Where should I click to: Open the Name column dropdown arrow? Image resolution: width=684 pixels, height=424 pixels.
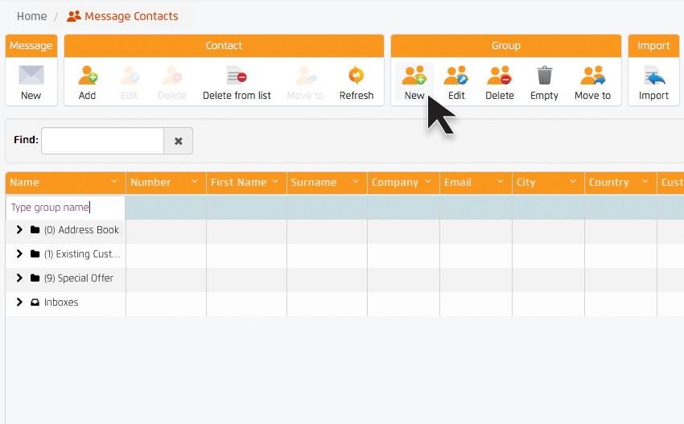tap(114, 182)
